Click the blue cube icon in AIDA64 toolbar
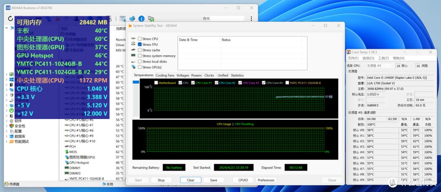The width and height of the screenshot is (441, 192). [132, 18]
